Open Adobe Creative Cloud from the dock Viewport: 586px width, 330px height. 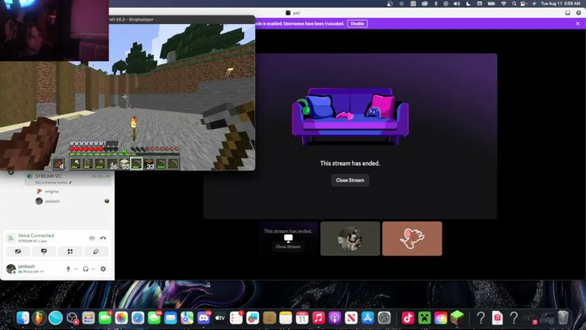click(441, 318)
